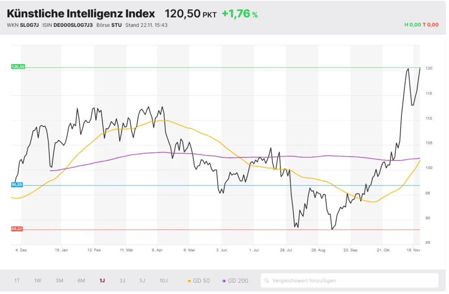
Task: Select the 3M time range
Action: pyautogui.click(x=58, y=280)
